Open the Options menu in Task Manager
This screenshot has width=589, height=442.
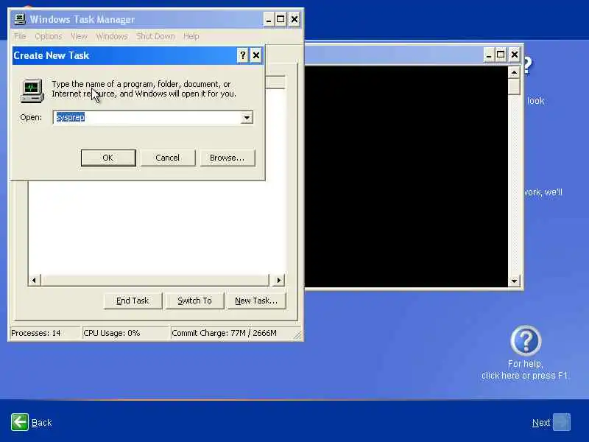tap(49, 36)
